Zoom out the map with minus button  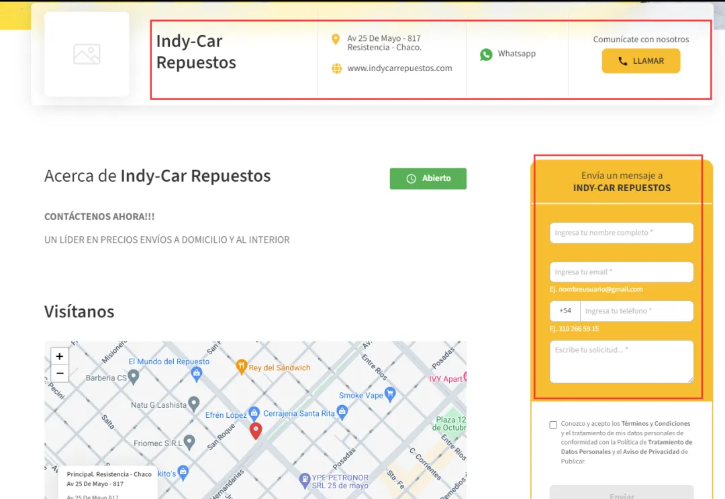click(60, 374)
